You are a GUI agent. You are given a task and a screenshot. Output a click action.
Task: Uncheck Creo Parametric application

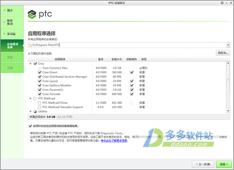pos(40,90)
